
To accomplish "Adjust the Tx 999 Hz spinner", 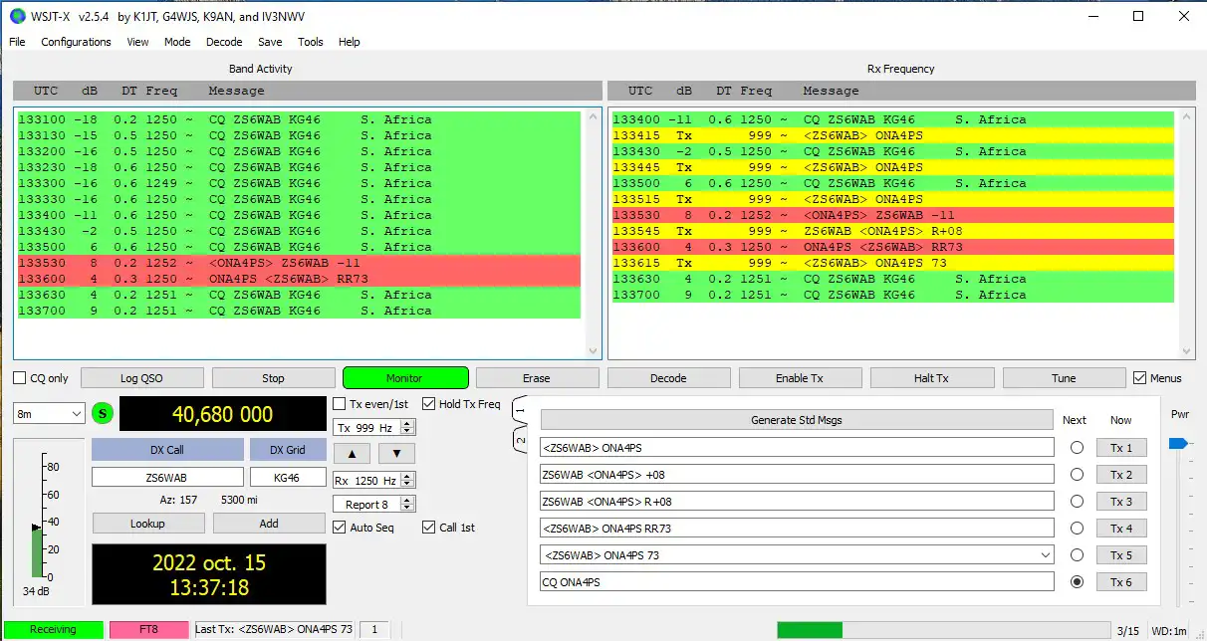I will (x=374, y=427).
